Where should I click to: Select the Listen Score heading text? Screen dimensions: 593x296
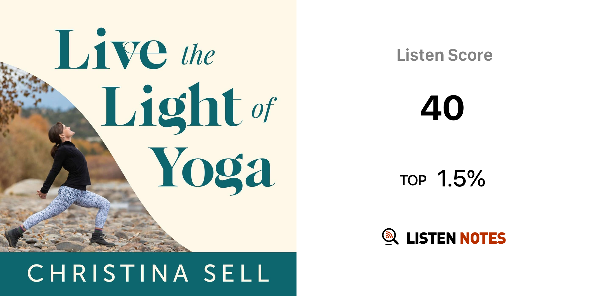click(444, 55)
